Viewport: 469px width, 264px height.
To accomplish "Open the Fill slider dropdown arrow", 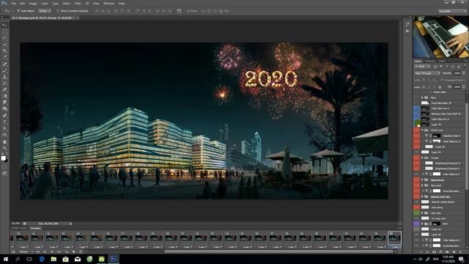I will [464, 87].
